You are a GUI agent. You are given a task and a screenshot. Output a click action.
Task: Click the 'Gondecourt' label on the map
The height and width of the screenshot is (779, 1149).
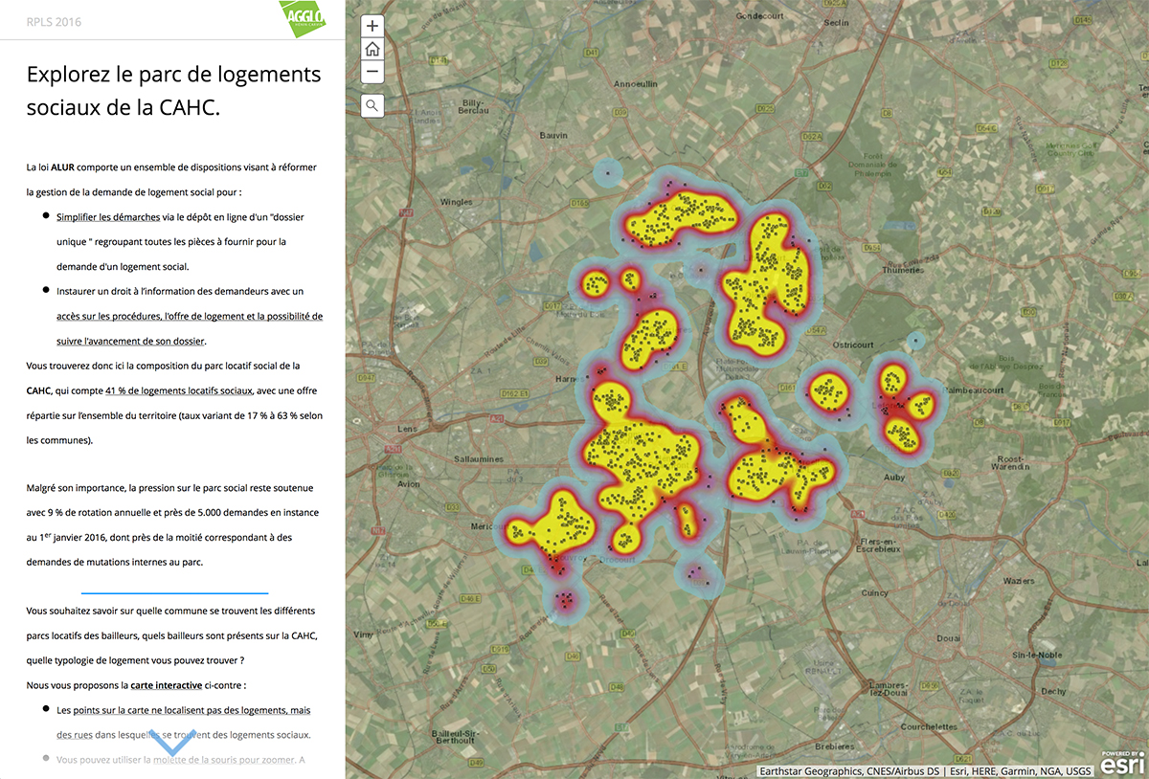tap(758, 16)
